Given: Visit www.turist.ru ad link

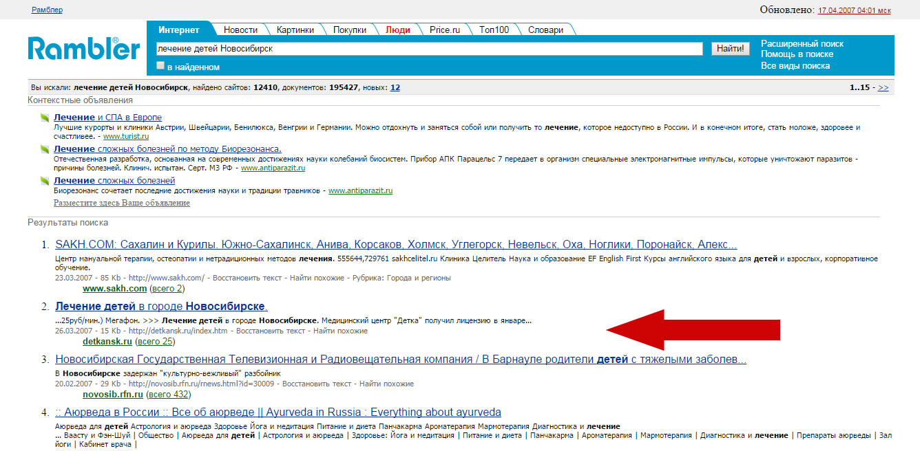Looking at the screenshot, I should [126, 137].
